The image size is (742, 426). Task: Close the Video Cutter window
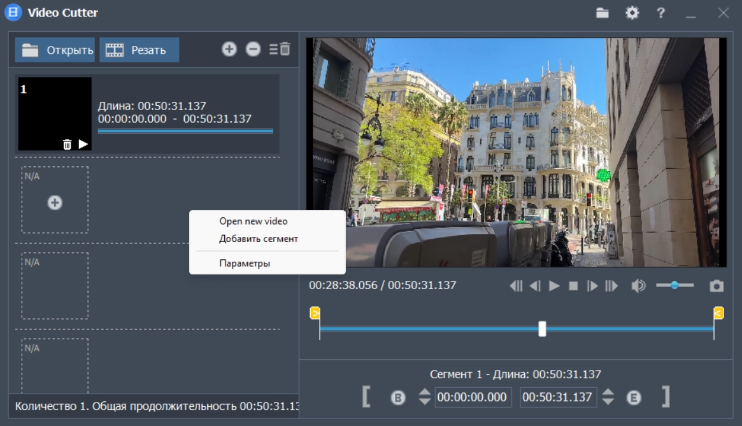pos(723,13)
